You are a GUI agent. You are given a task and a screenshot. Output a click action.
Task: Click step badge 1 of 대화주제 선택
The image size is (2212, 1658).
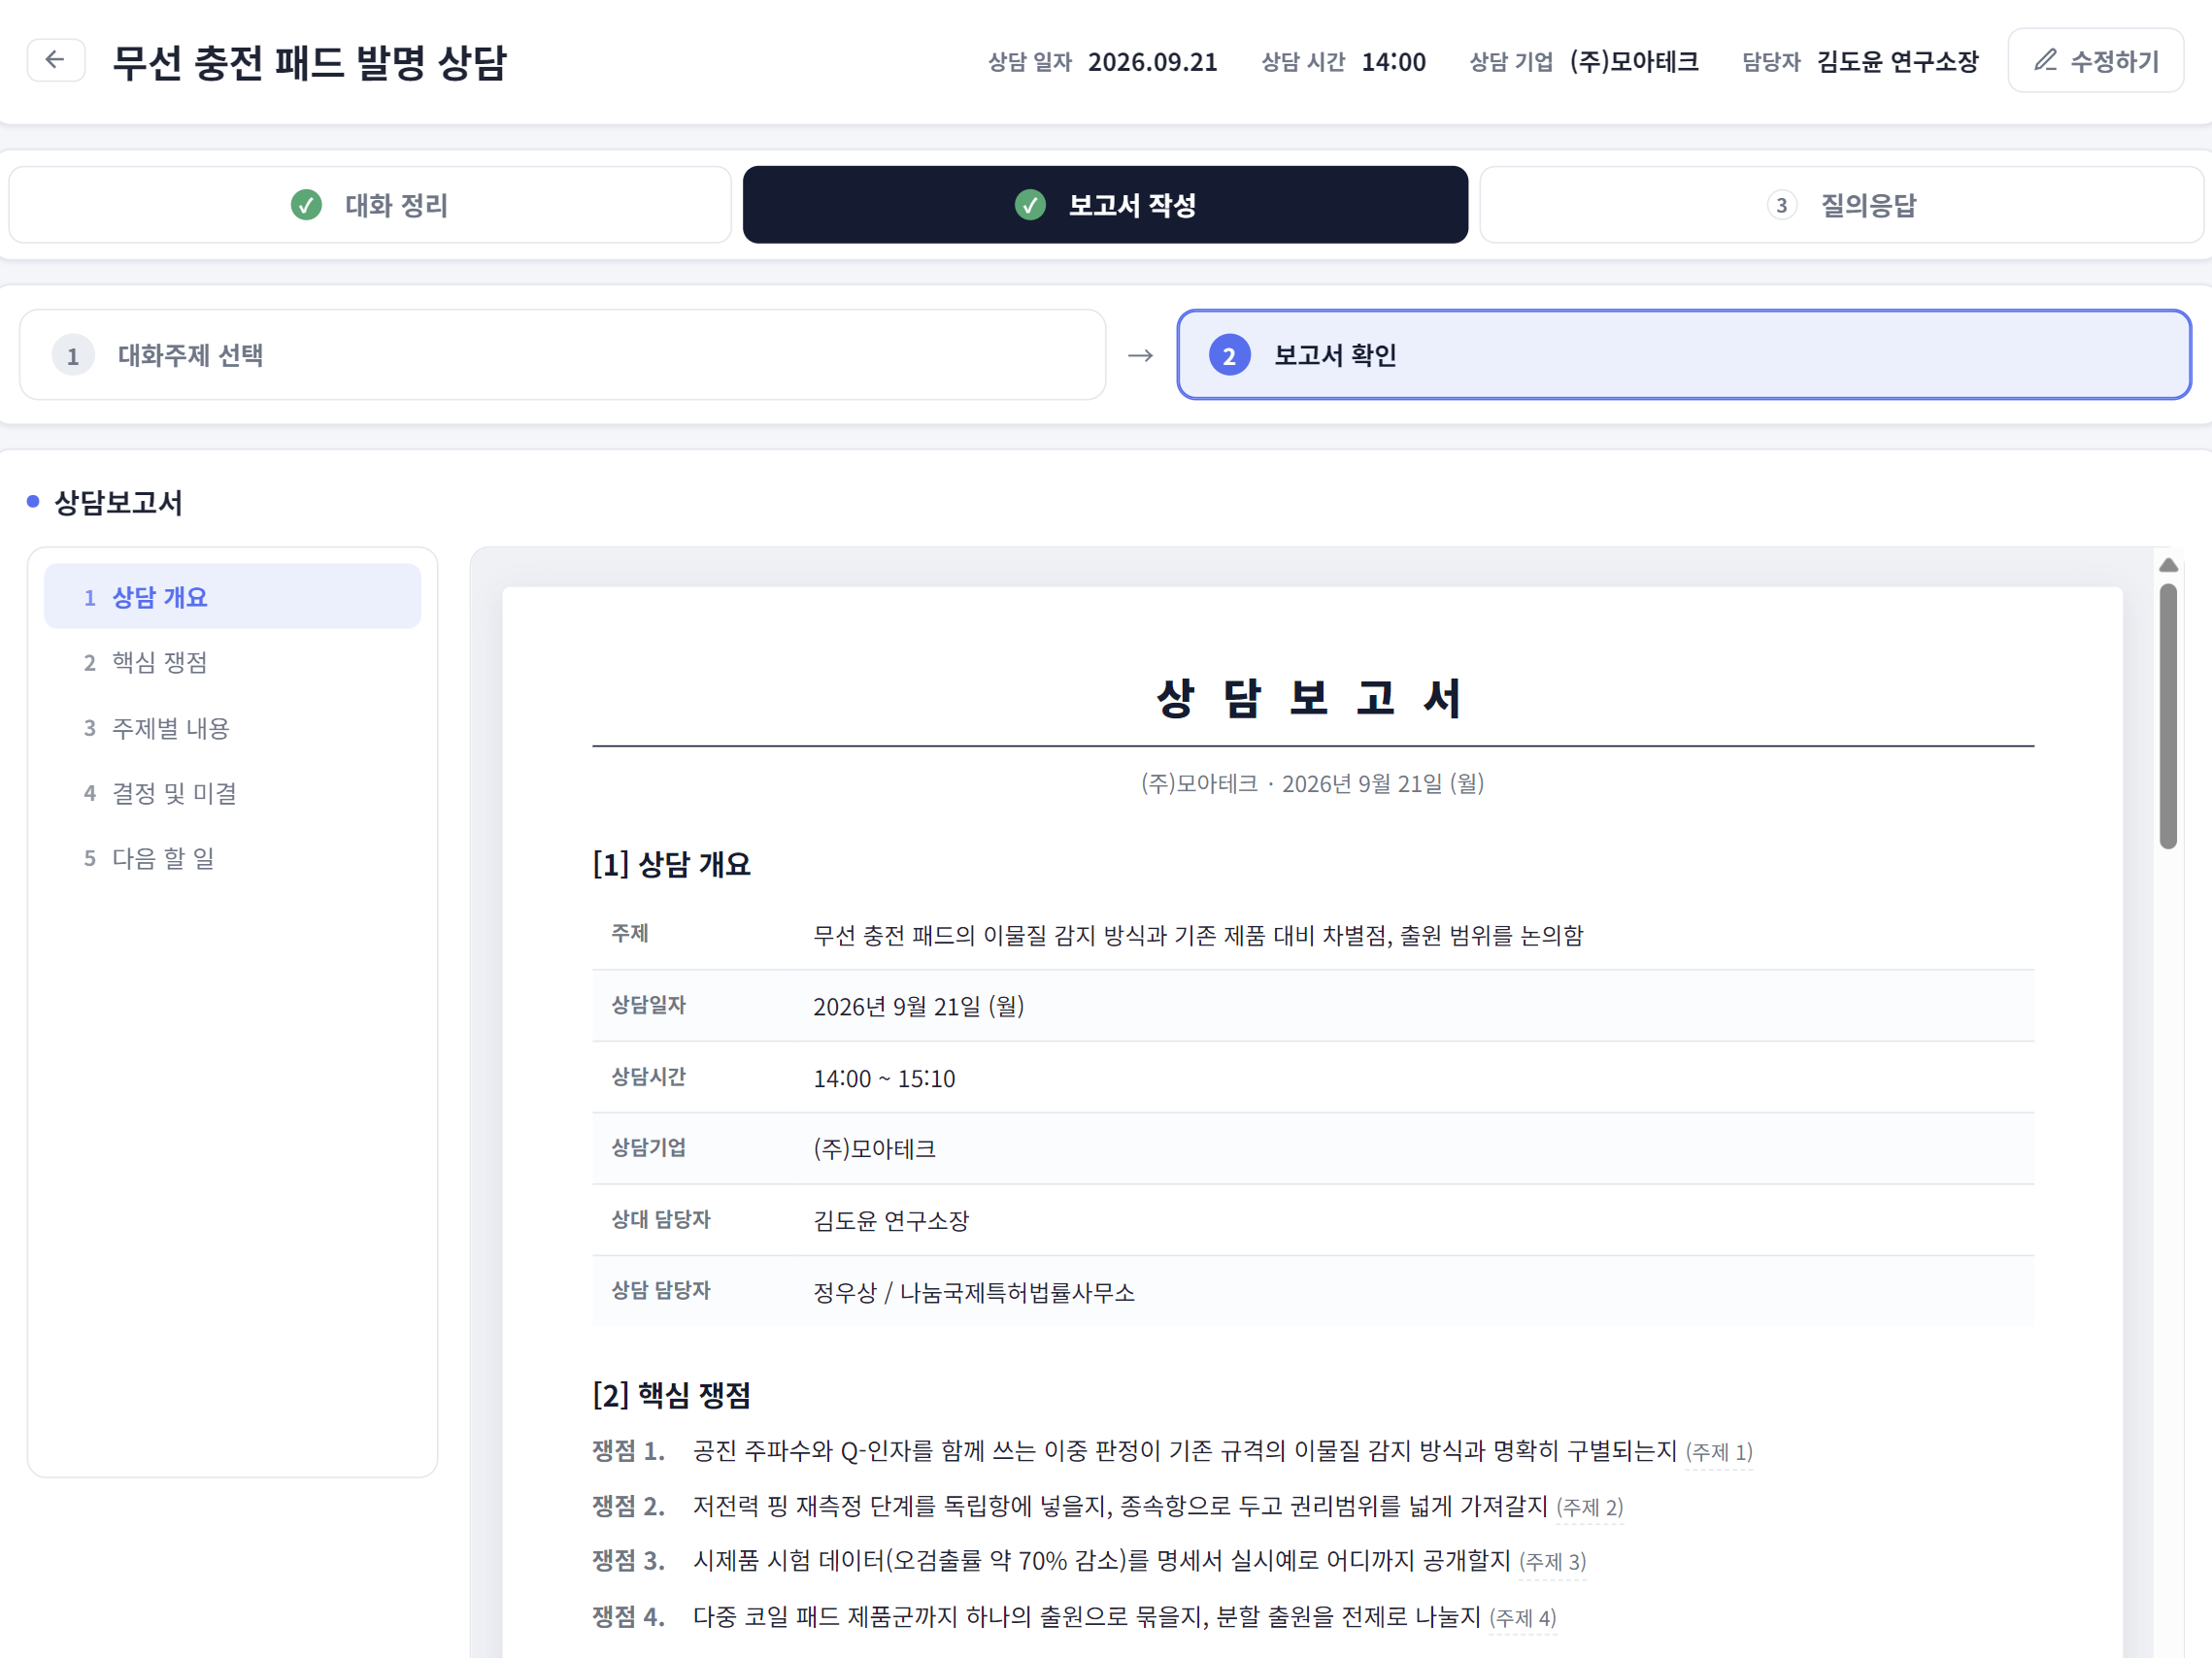coord(73,356)
